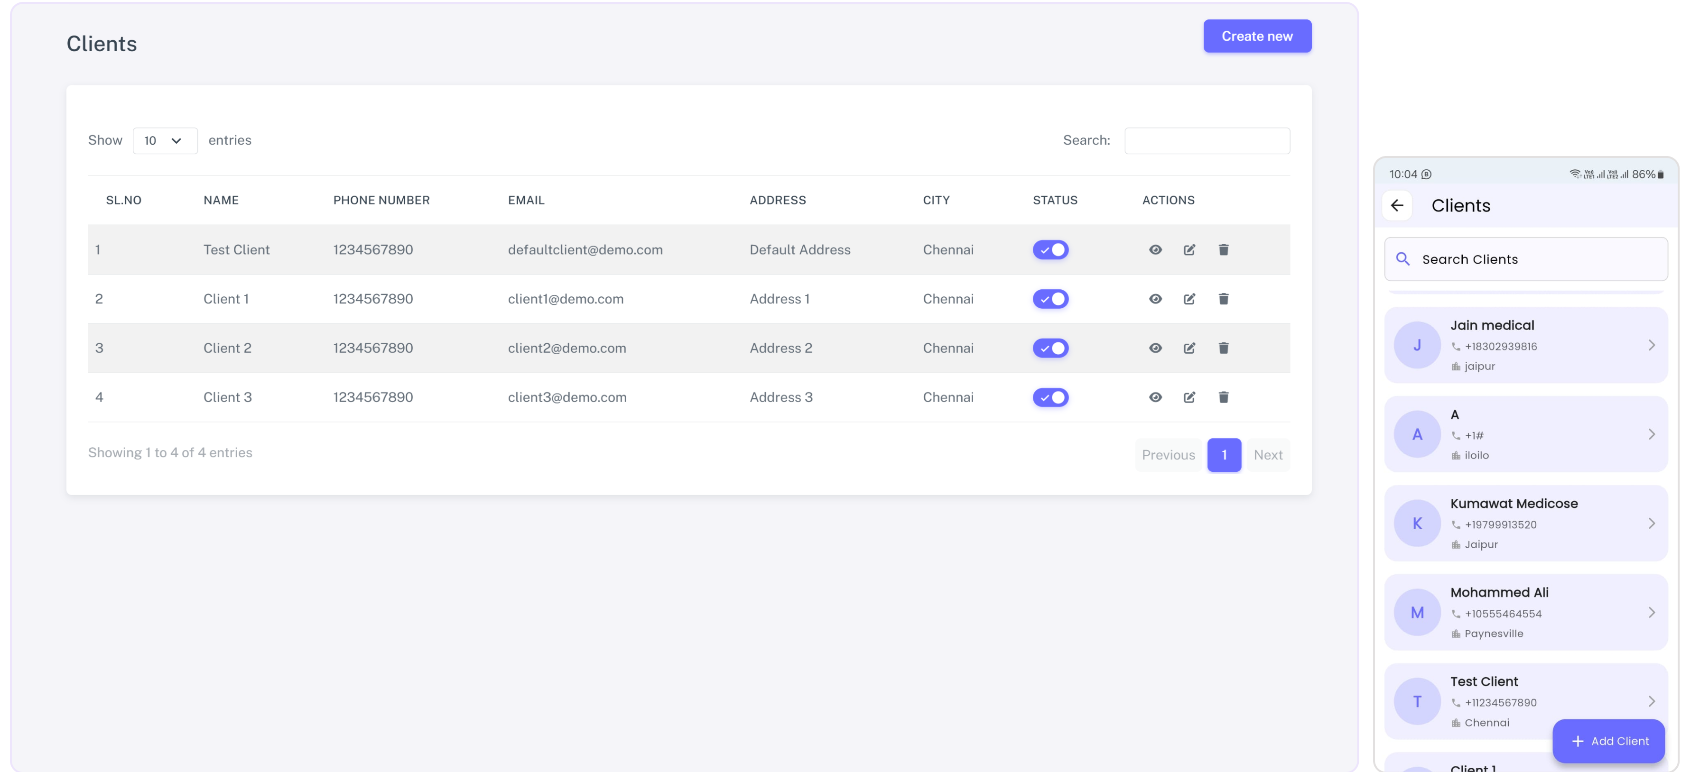Click the mobile search magnifier icon
This screenshot has height=772, width=1690.
pyautogui.click(x=1402, y=259)
